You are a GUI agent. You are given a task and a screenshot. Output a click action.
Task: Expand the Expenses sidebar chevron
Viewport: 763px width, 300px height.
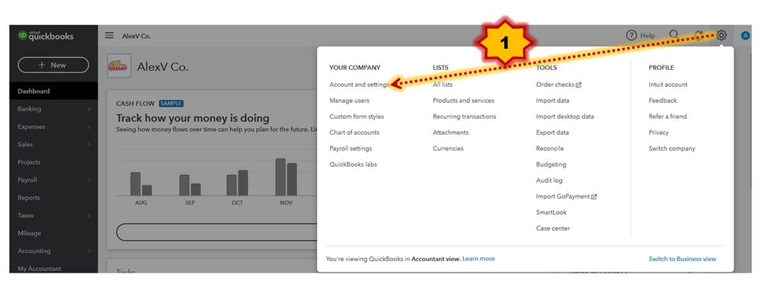[x=89, y=127]
